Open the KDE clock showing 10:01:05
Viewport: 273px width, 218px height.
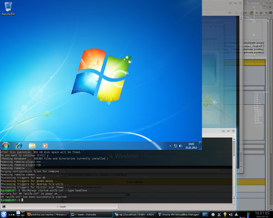coord(262,214)
